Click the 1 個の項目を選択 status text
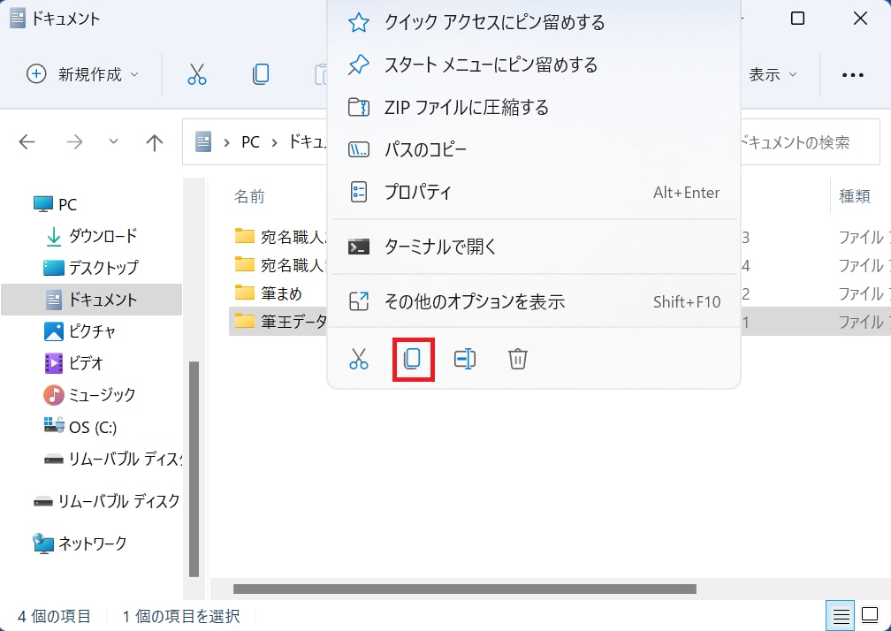The width and height of the screenshot is (891, 631). [181, 616]
